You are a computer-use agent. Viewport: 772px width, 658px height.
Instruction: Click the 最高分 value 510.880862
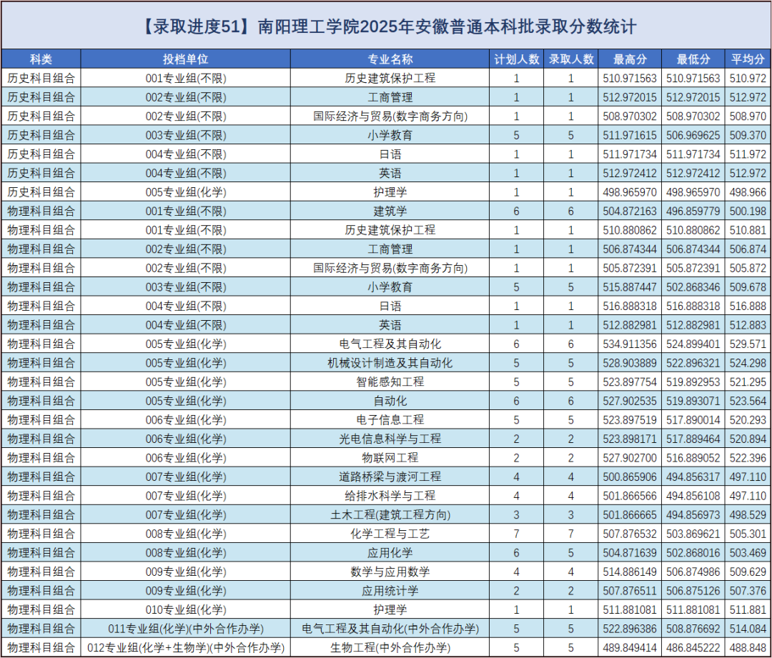[630, 230]
